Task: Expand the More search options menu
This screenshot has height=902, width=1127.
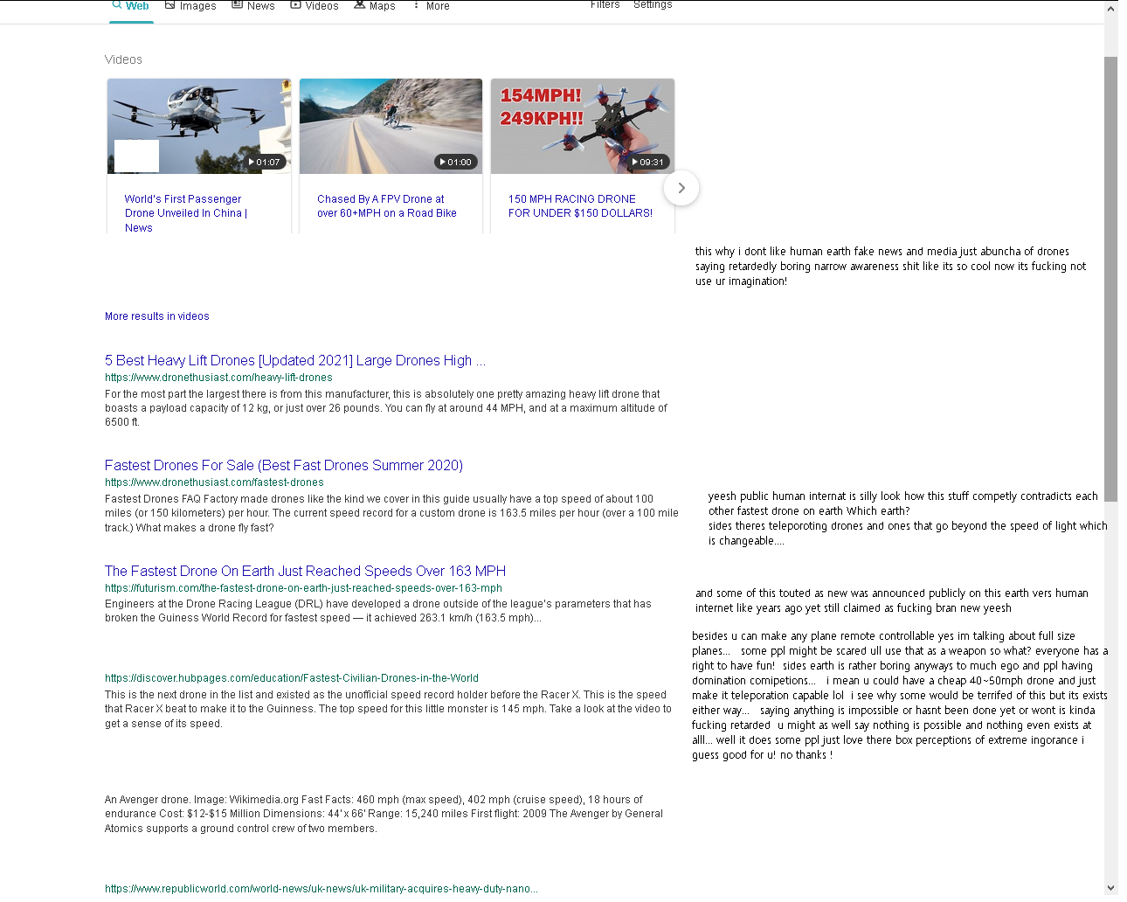Action: pyautogui.click(x=432, y=6)
